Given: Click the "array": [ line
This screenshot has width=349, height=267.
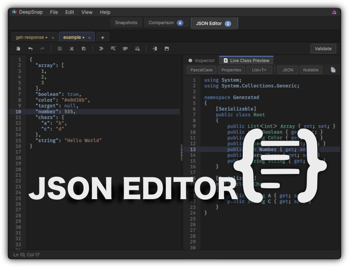Looking at the screenshot, I should click(x=50, y=65).
